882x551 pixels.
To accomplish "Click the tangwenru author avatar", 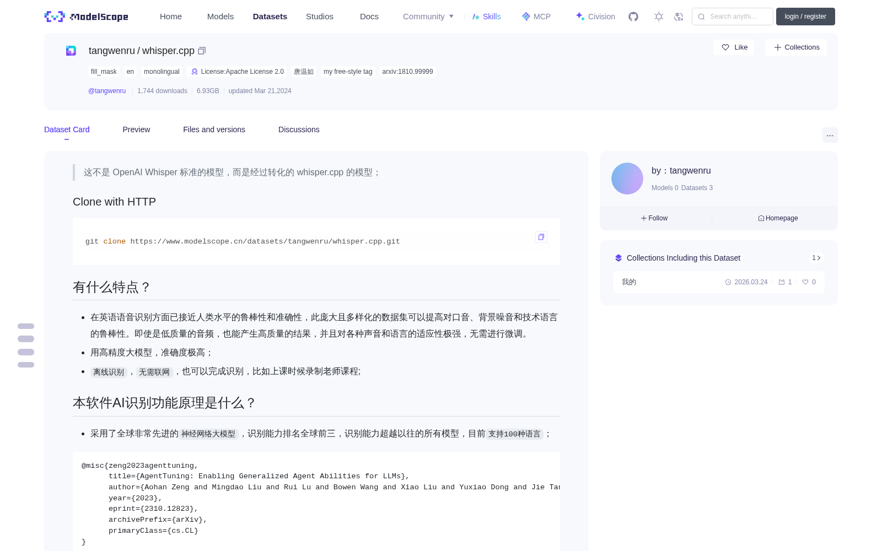I will click(627, 179).
